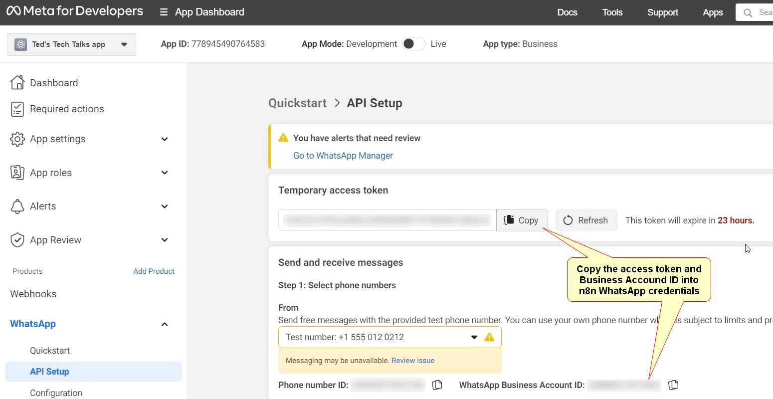Image resolution: width=773 pixels, height=399 pixels.
Task: Click the alert warning triangle in banner
Action: pyautogui.click(x=283, y=138)
